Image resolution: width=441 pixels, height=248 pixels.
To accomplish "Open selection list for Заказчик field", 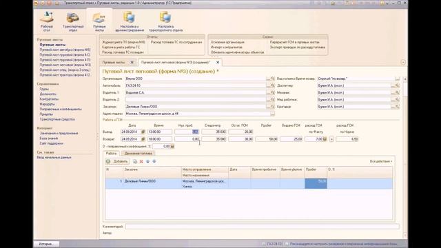I will coord(268,107).
